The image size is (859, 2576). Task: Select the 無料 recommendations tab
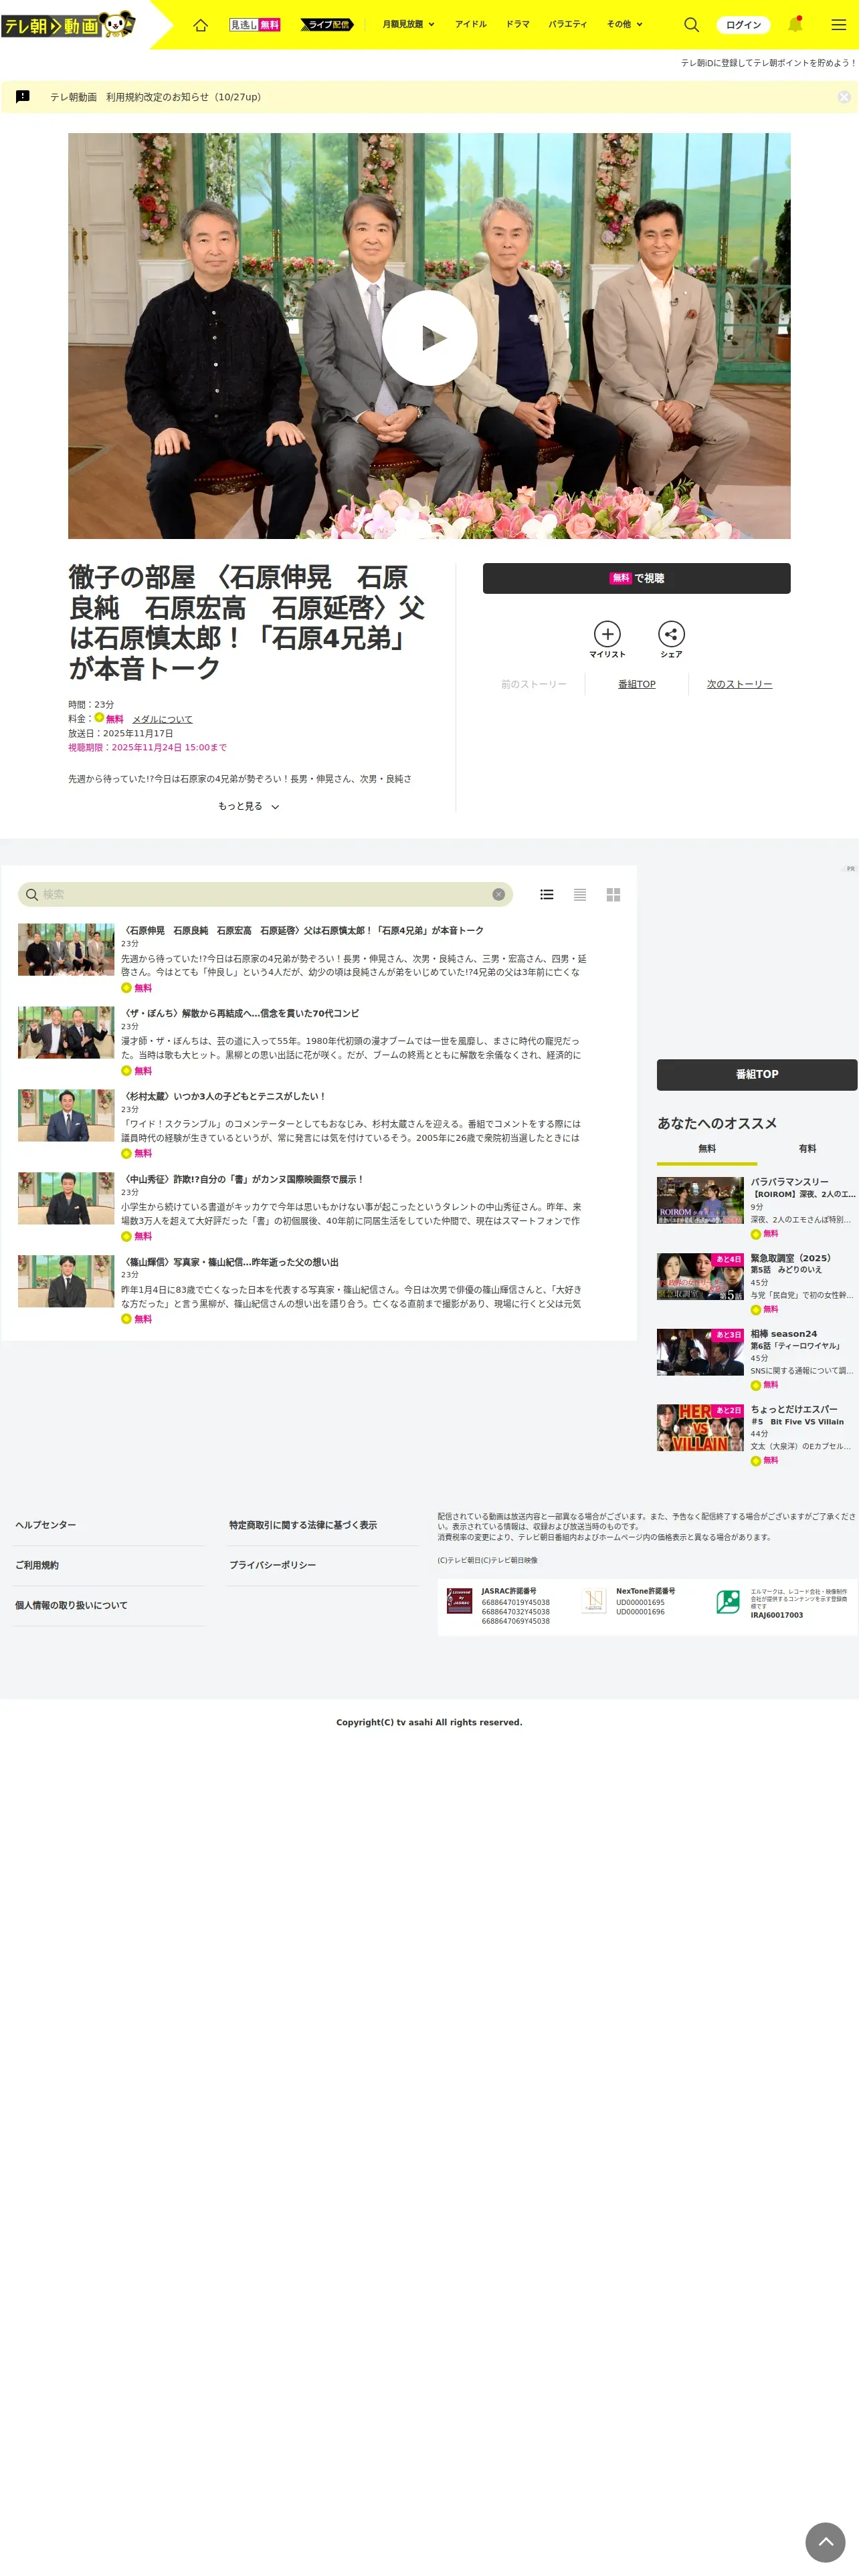coord(707,1149)
